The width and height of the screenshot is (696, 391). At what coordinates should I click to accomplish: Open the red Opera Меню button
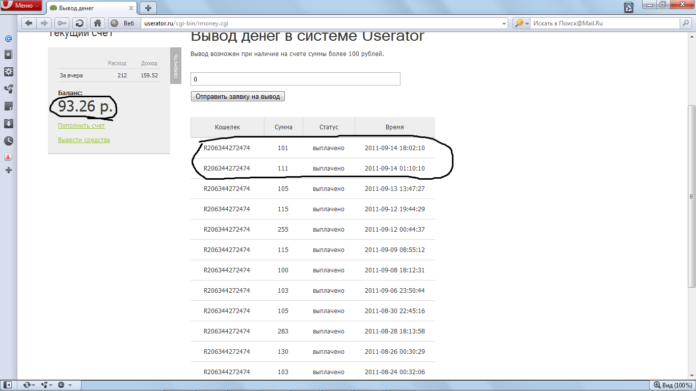click(x=21, y=6)
